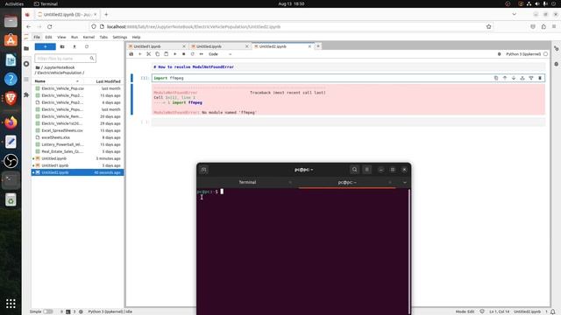Select Untitled1.ipynb in the file list

click(x=77, y=165)
